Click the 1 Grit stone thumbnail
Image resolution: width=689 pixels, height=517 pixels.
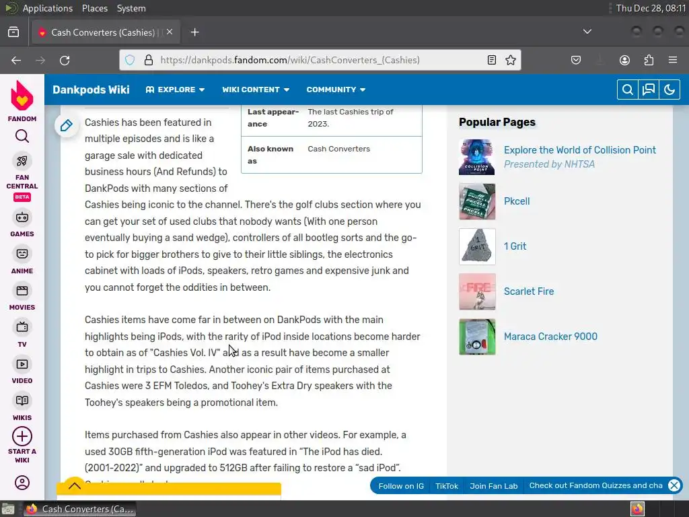pyautogui.click(x=477, y=246)
